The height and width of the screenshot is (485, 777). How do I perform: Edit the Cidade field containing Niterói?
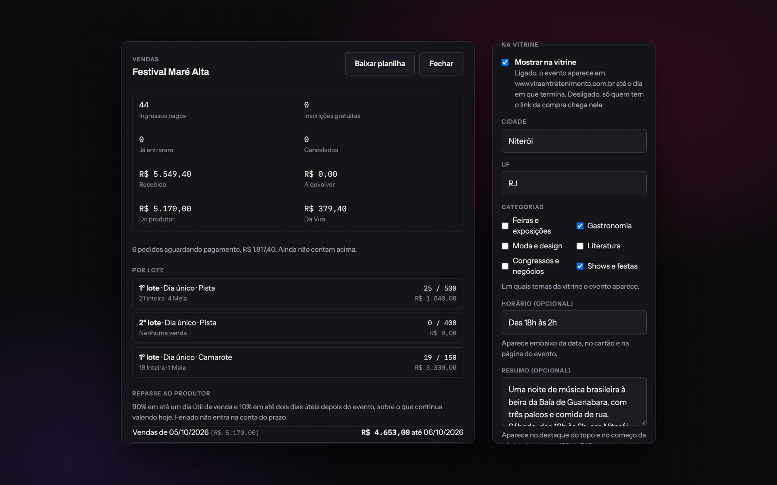(x=574, y=141)
